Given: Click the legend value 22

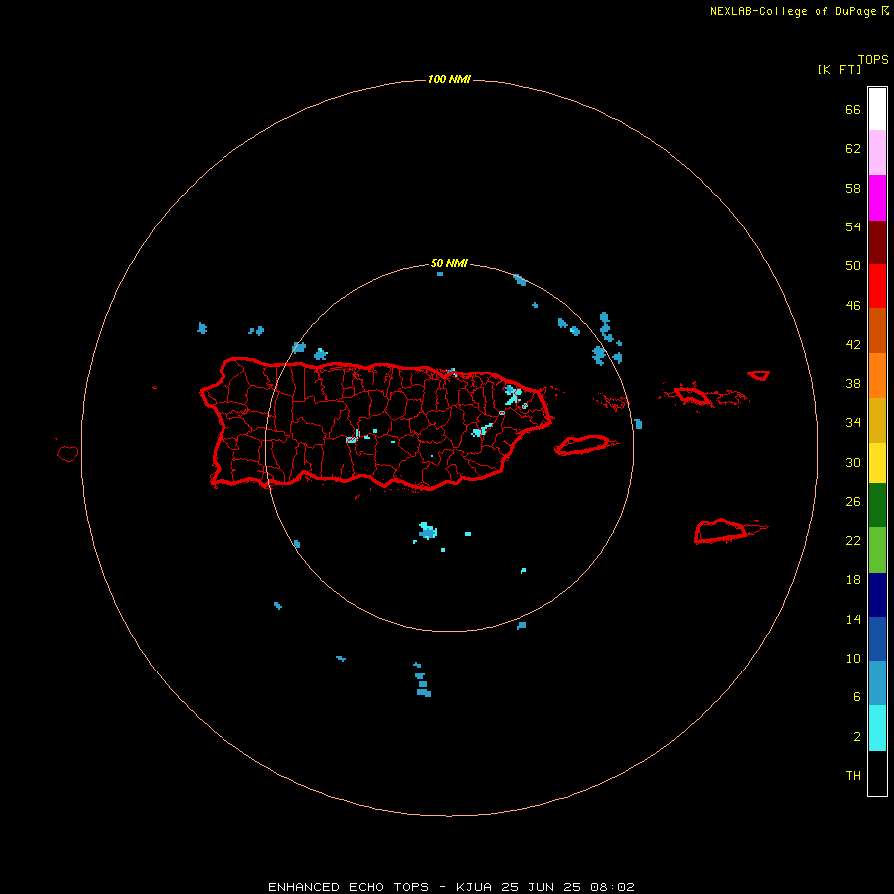Looking at the screenshot, I should (853, 540).
